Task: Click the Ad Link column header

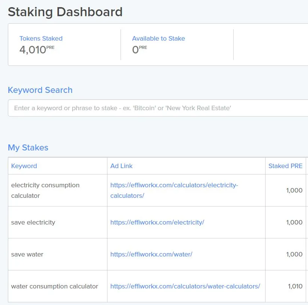Action: coord(121,166)
